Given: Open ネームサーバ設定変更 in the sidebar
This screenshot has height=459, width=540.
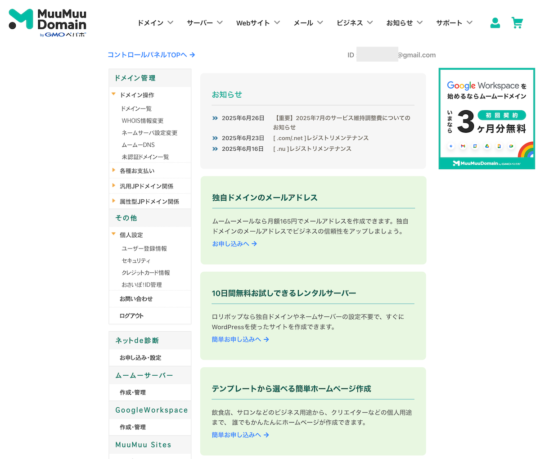Looking at the screenshot, I should pyautogui.click(x=149, y=133).
